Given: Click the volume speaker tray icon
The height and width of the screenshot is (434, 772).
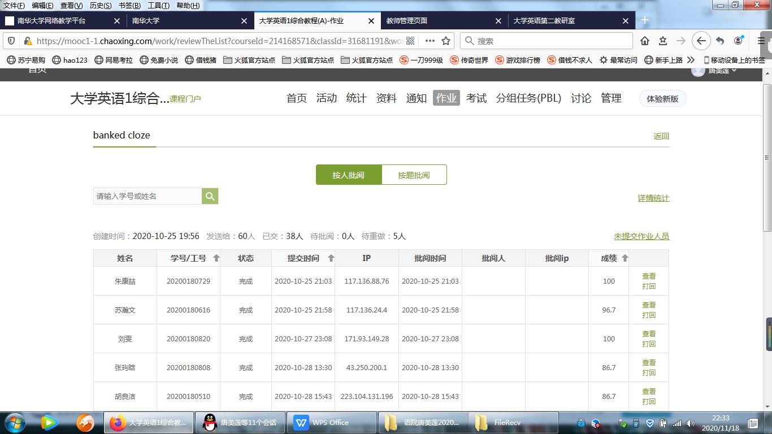Looking at the screenshot, I should (x=691, y=423).
